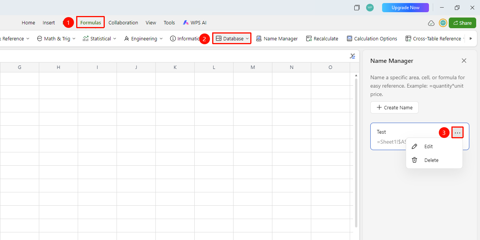Open the Name Manager tool

[x=277, y=38]
